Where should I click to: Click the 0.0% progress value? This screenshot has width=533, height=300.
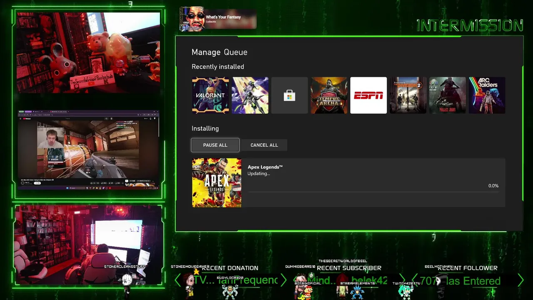[493, 186]
